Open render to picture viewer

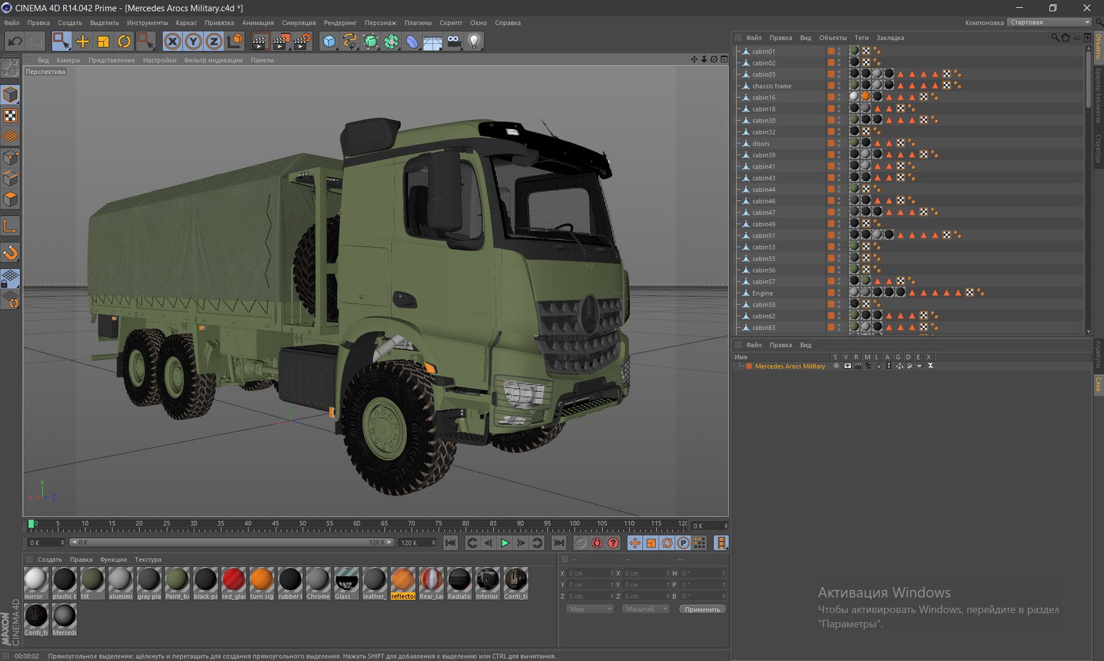(281, 42)
